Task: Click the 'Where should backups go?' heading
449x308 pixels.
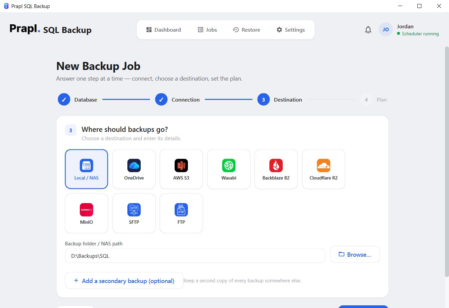Action: [125, 130]
